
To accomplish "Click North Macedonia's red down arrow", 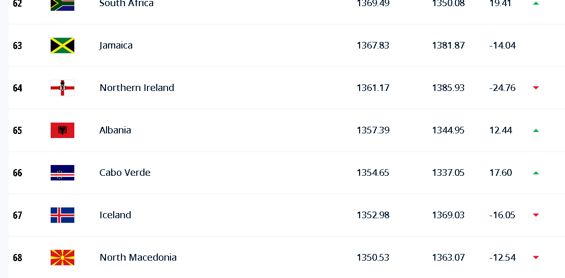I will (x=536, y=258).
